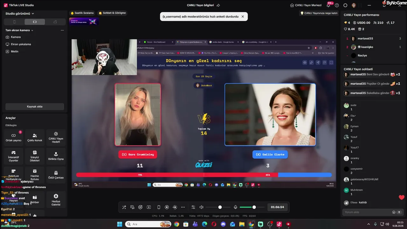This screenshot has height=229, width=407.
Task: Open CANLI Yayın bilgileri
Action: tap(201, 5)
